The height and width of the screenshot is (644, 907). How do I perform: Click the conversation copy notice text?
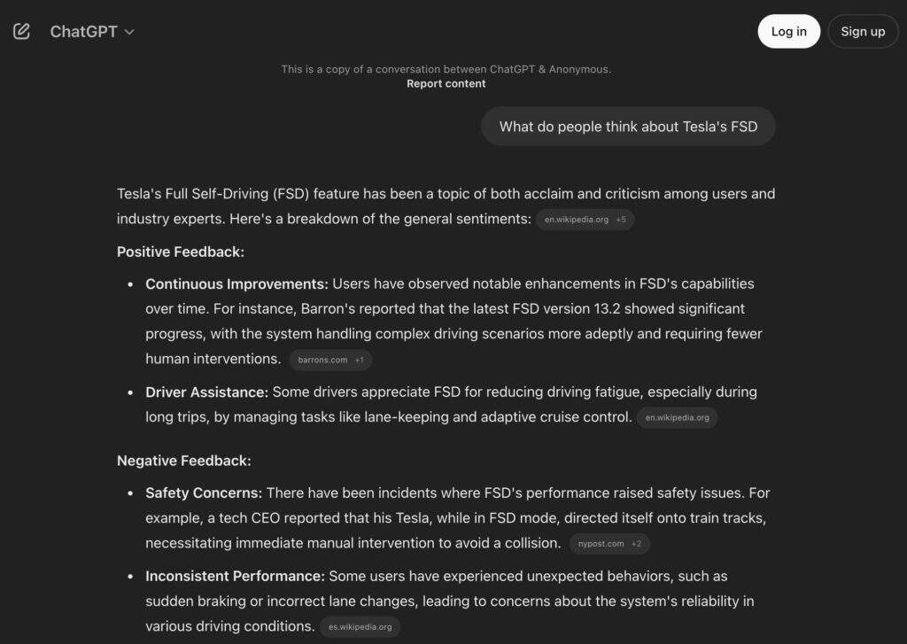pos(446,69)
